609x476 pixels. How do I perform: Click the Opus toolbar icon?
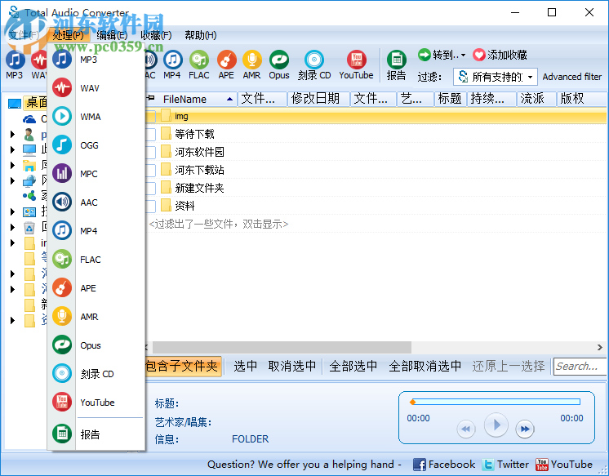tap(279, 65)
